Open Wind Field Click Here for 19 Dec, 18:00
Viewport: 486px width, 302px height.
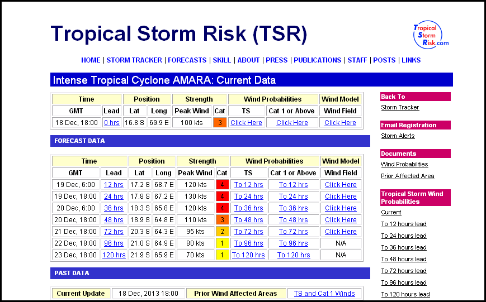point(341,196)
